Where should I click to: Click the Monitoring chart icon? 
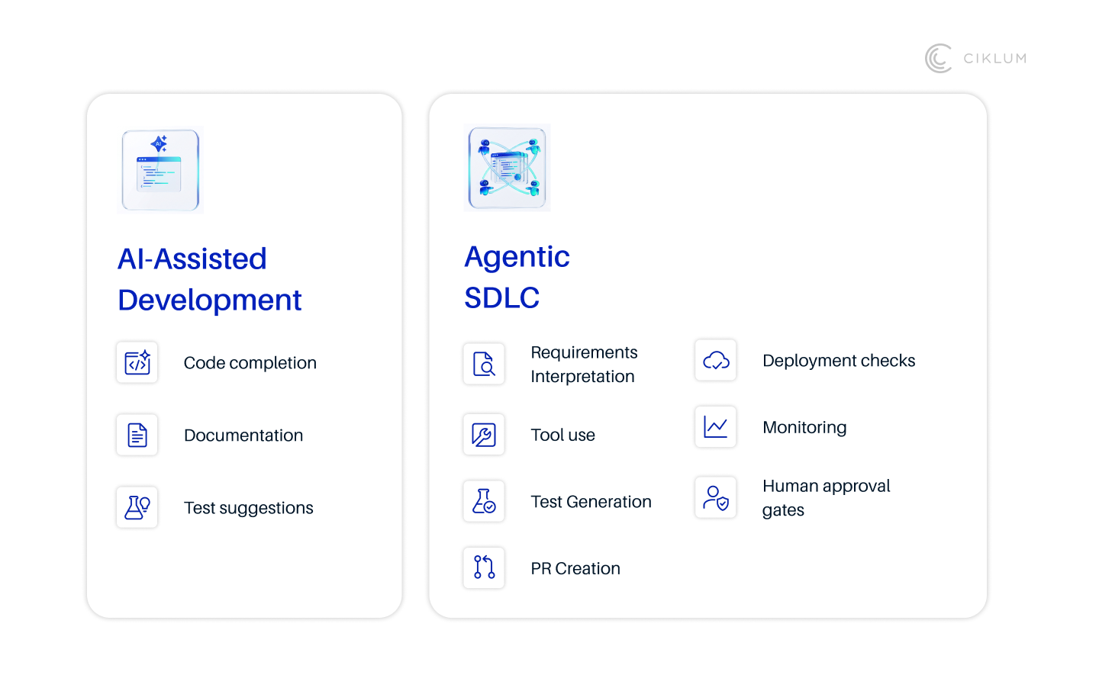716,426
